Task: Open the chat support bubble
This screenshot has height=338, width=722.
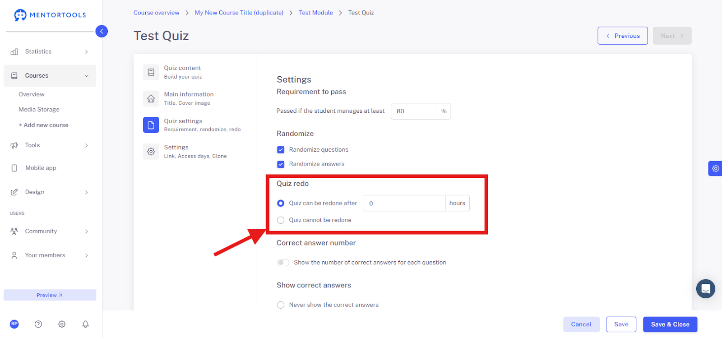Action: pos(706,289)
